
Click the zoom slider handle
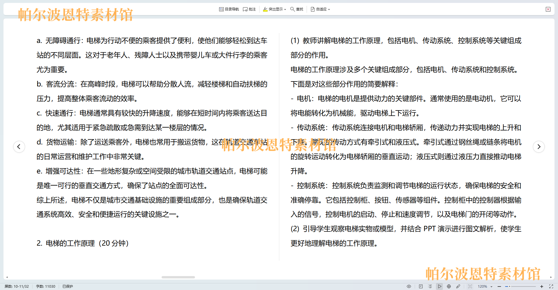click(x=509, y=286)
